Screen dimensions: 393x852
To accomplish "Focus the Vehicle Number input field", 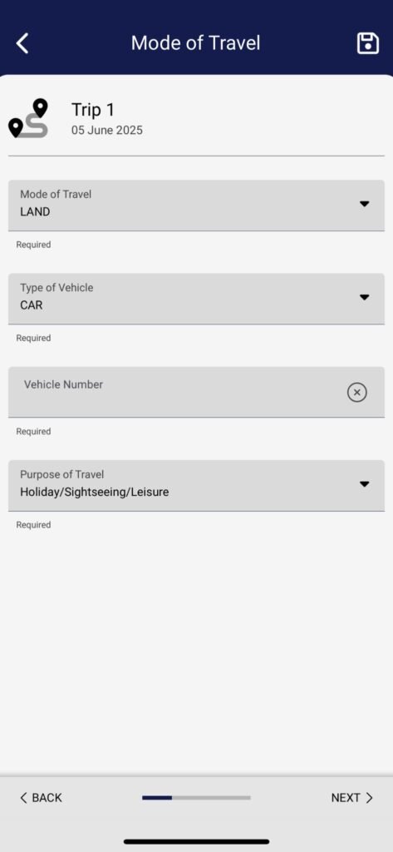I will pyautogui.click(x=196, y=392).
